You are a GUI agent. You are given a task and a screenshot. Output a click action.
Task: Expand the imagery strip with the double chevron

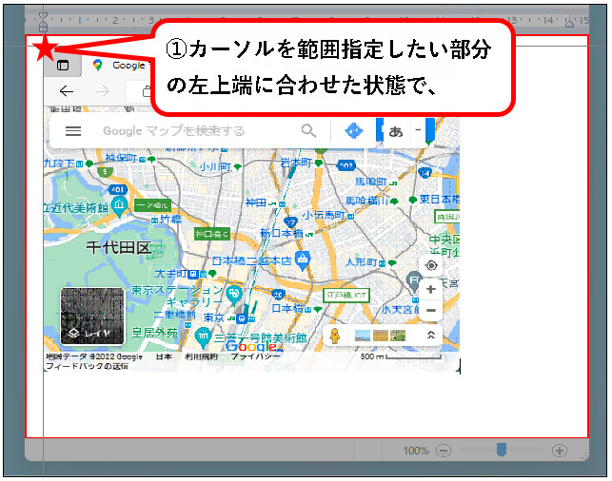click(431, 335)
